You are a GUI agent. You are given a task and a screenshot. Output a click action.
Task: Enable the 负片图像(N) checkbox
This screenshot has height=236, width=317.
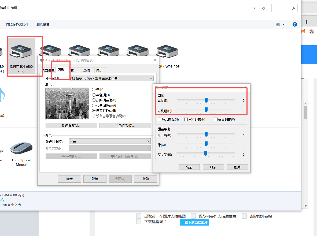click(159, 119)
